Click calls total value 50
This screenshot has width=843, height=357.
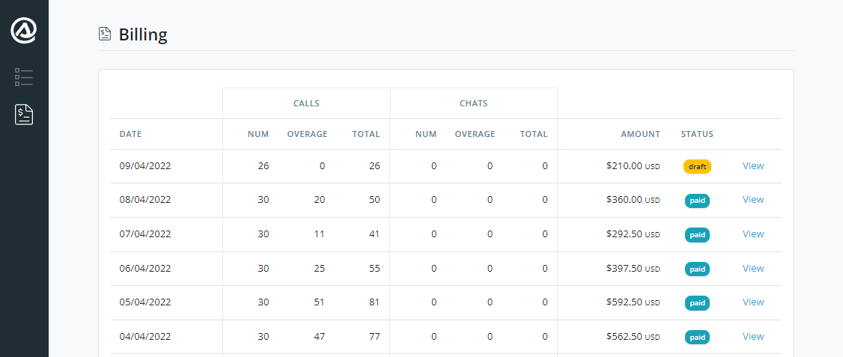tap(374, 200)
